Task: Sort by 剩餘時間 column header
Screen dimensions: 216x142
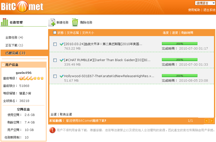Action: pyautogui.click(x=187, y=33)
